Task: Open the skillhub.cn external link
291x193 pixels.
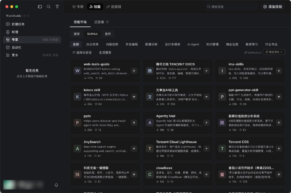Action: 253,53
